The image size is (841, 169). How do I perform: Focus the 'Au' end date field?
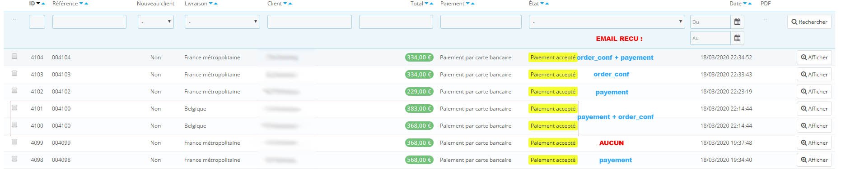click(x=710, y=38)
